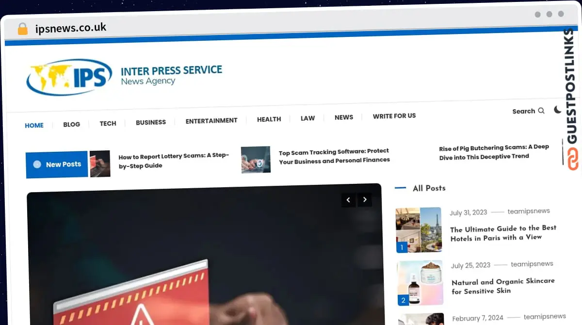Click the 'July 31, 2023' date
The image size is (582, 325).
point(468,212)
